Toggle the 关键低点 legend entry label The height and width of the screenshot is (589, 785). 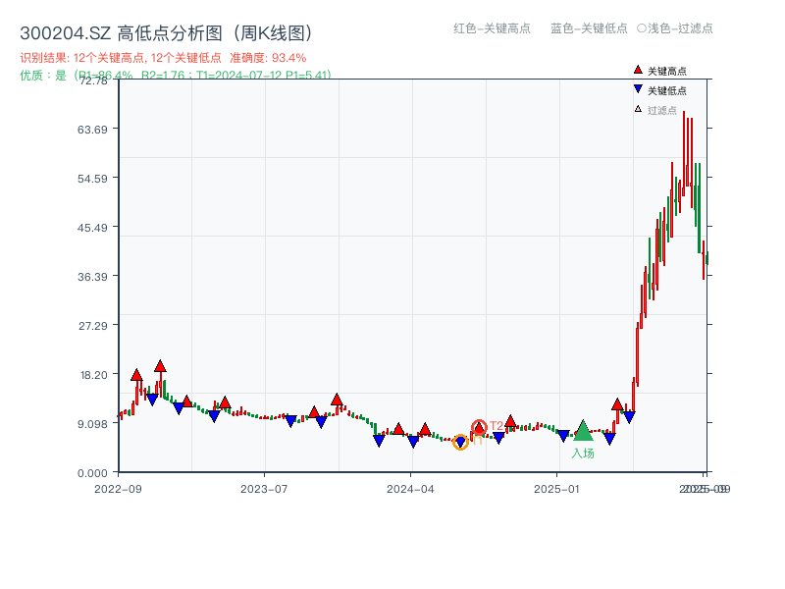click(667, 90)
